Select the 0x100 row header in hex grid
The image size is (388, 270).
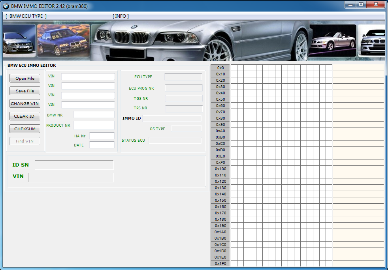[220, 169]
